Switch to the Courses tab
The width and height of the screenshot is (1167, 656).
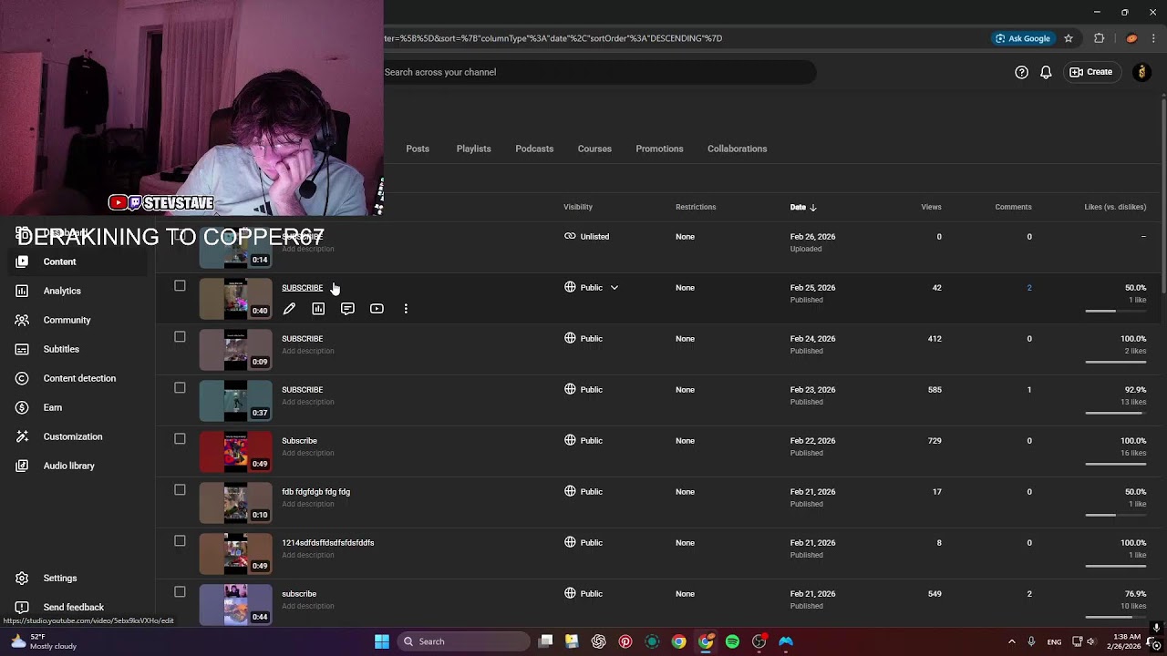pos(594,149)
